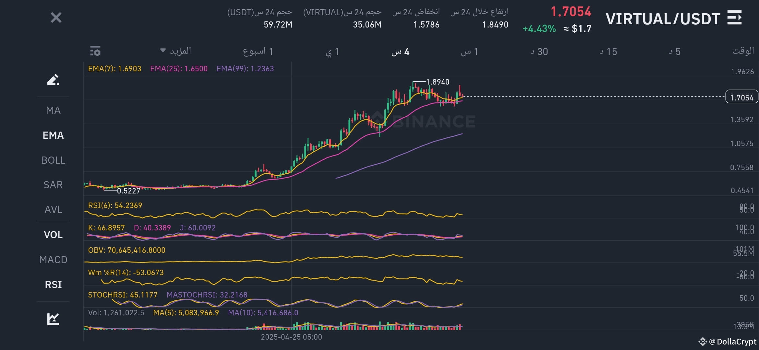The height and width of the screenshot is (350, 759).
Task: Click the 1.7054 current price label on axis
Action: (742, 97)
